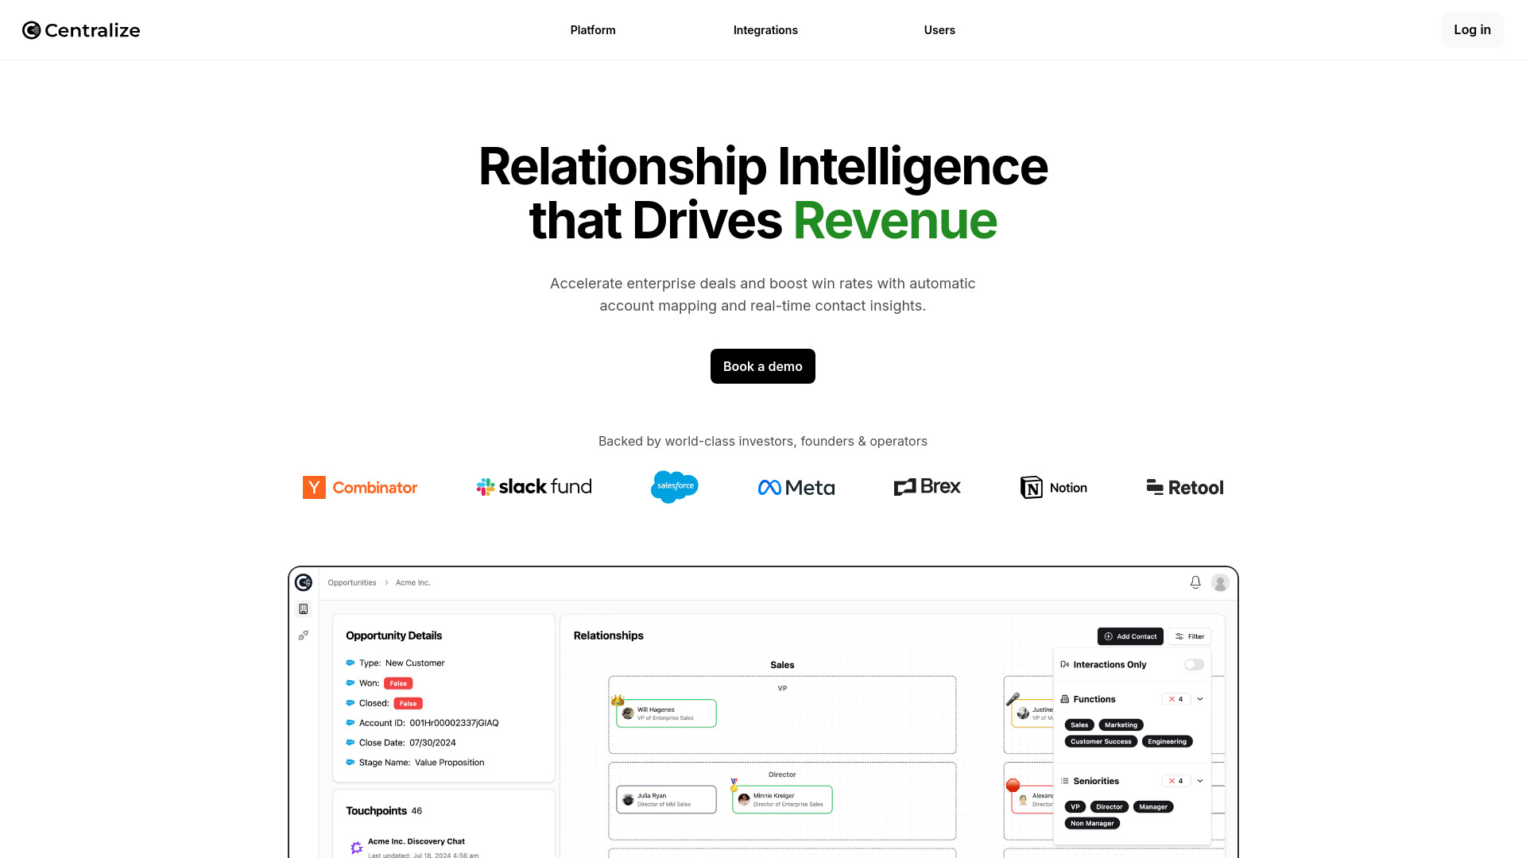Click the user avatar icon top right

click(1220, 582)
